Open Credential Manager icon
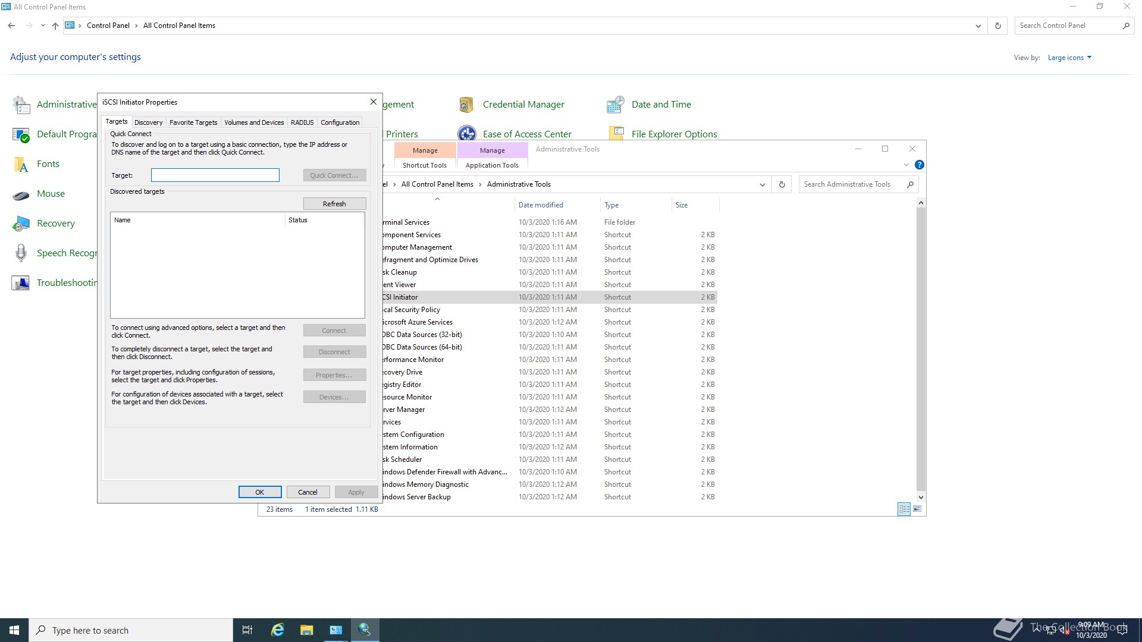Screen dimensions: 1142x642 pyautogui.click(x=467, y=105)
